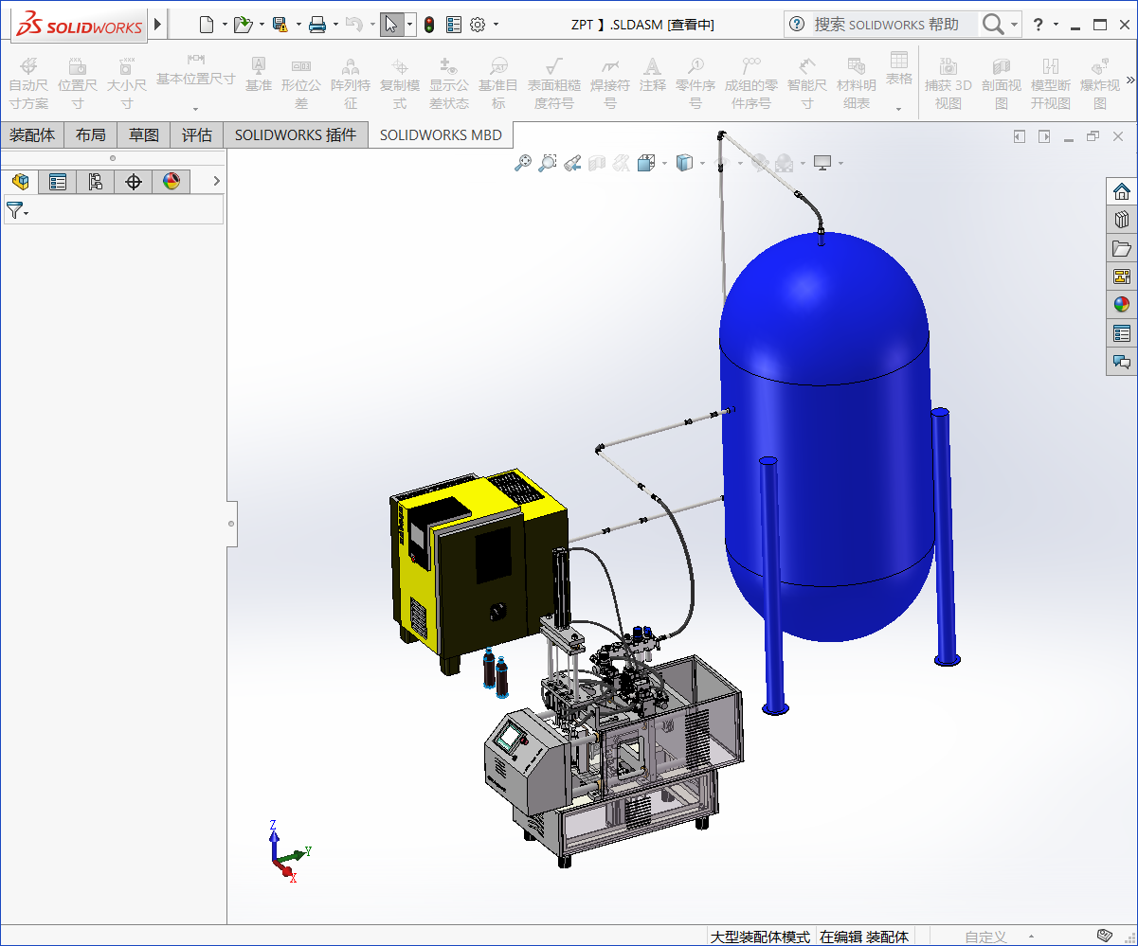Screen dimensions: 1138x946
Task: Toggle Hide/Show Items eye in viewport
Action: click(720, 162)
